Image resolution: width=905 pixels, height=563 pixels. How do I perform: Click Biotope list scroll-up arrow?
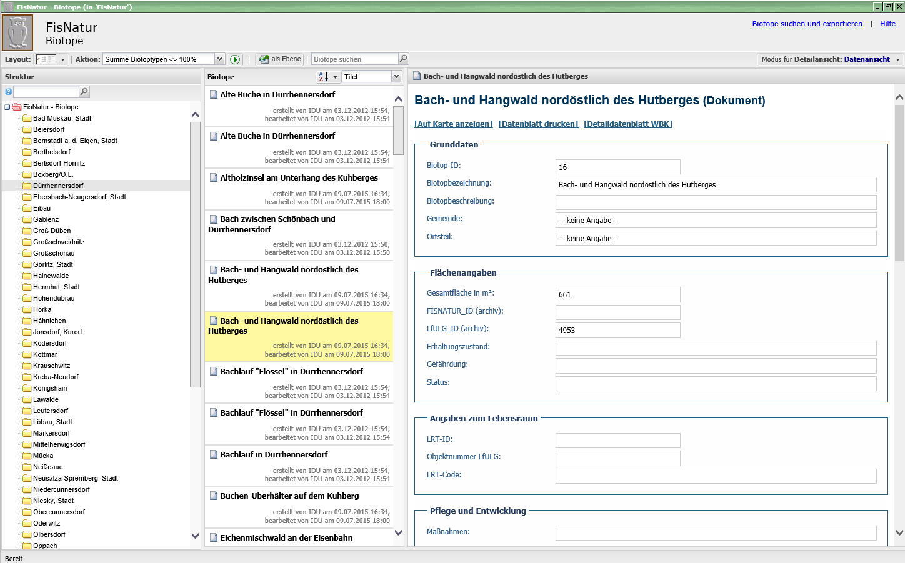pyautogui.click(x=398, y=99)
